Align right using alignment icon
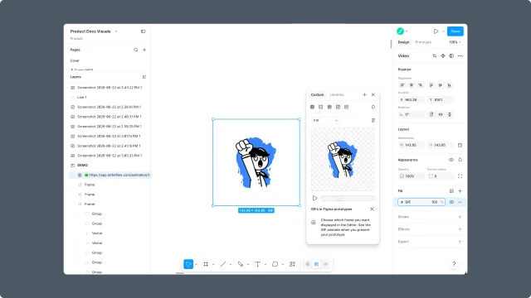Screen dimensions: 531x298 pyautogui.click(x=421, y=85)
